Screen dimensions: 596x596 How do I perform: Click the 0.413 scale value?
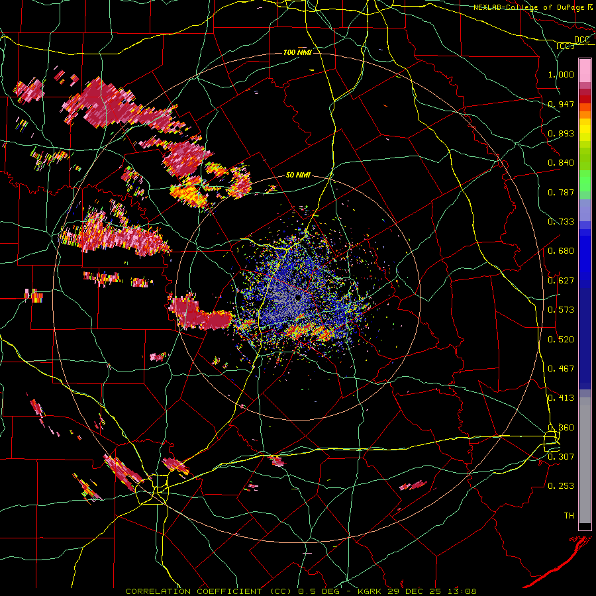pyautogui.click(x=561, y=398)
